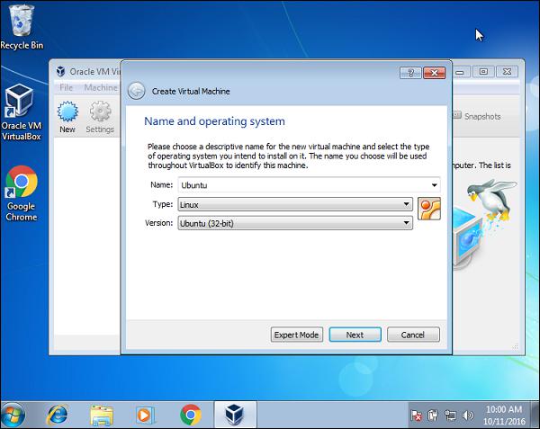Open the Name field dropdown arrow

[436, 185]
